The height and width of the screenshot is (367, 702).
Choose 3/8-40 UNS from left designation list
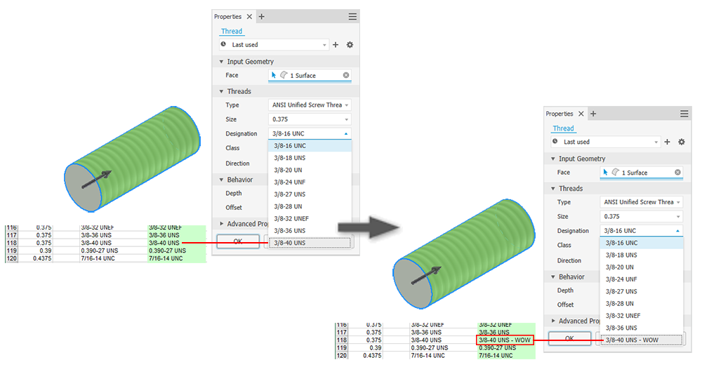pos(310,243)
